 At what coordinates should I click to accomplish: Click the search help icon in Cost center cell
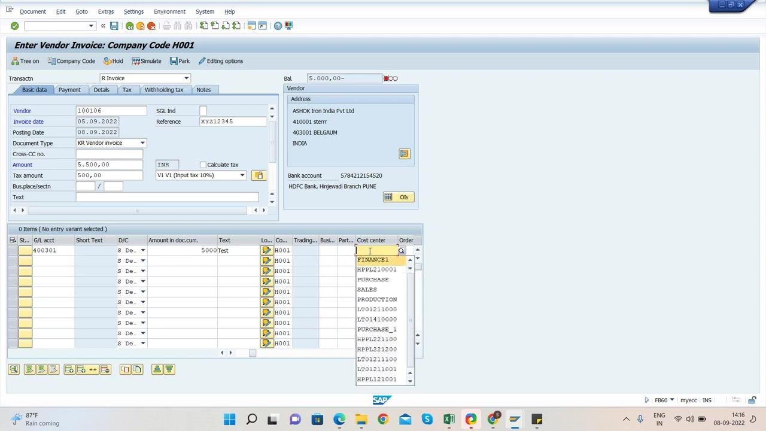[x=402, y=251]
